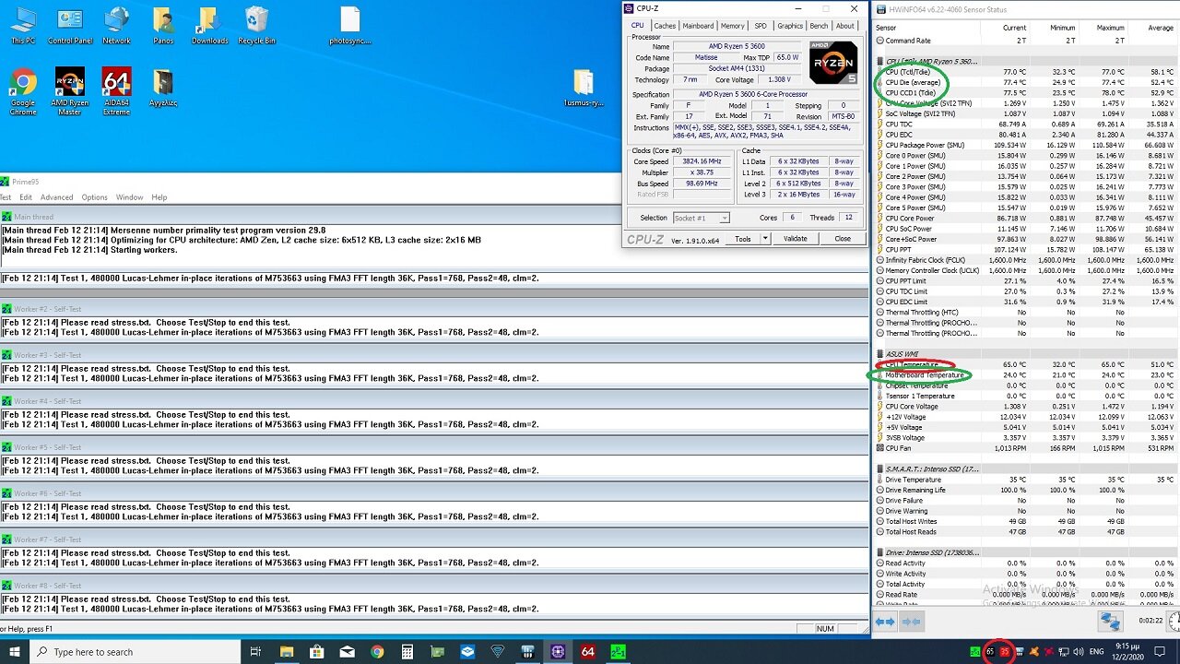Click the Prime95 green tray icon
The height and width of the screenshot is (664, 1180).
coord(975,652)
